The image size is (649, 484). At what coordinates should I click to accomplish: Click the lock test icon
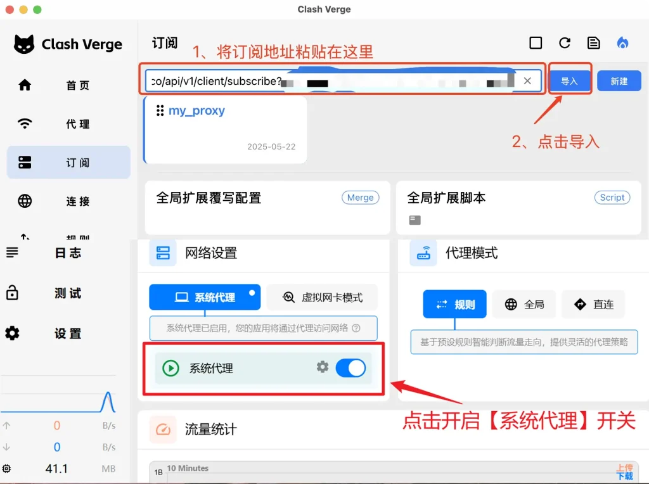point(13,292)
